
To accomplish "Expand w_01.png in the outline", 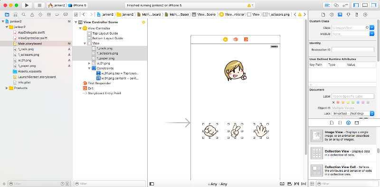I will 89,63.
